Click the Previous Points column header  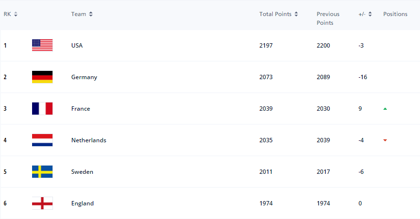[x=328, y=18]
